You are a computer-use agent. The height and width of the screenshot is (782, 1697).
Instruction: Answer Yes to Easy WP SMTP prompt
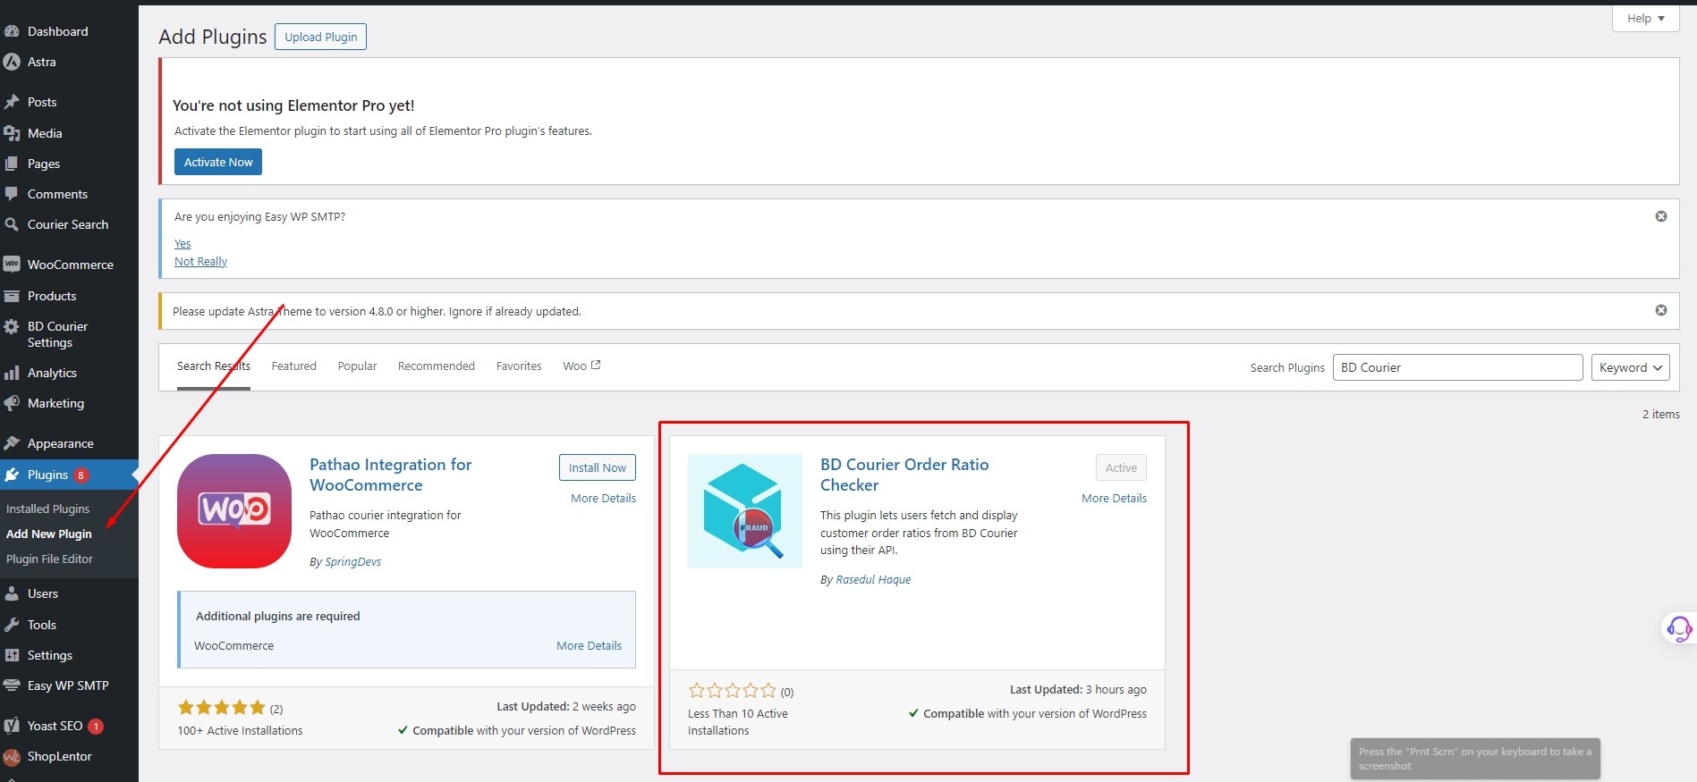(182, 244)
